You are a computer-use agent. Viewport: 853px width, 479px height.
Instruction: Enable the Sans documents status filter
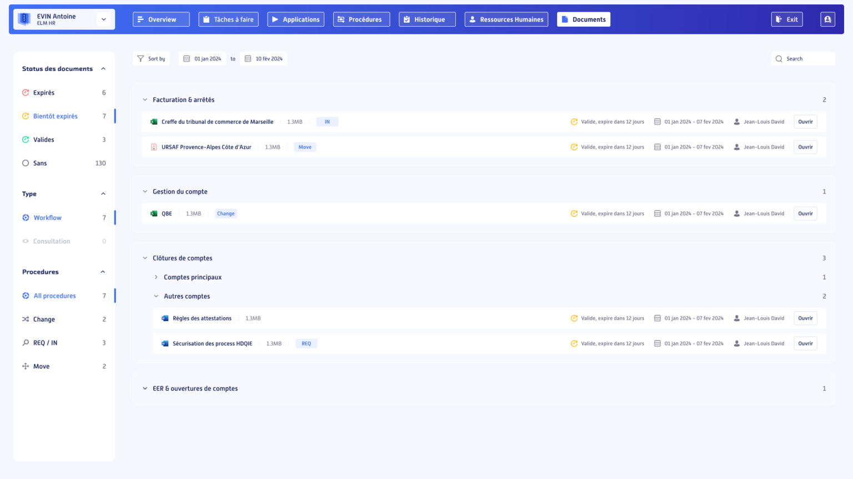click(x=39, y=163)
